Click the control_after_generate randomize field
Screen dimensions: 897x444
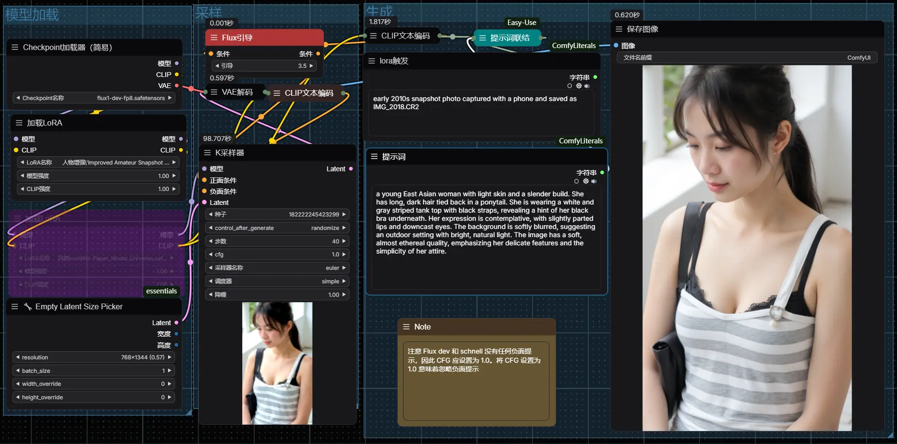point(277,228)
